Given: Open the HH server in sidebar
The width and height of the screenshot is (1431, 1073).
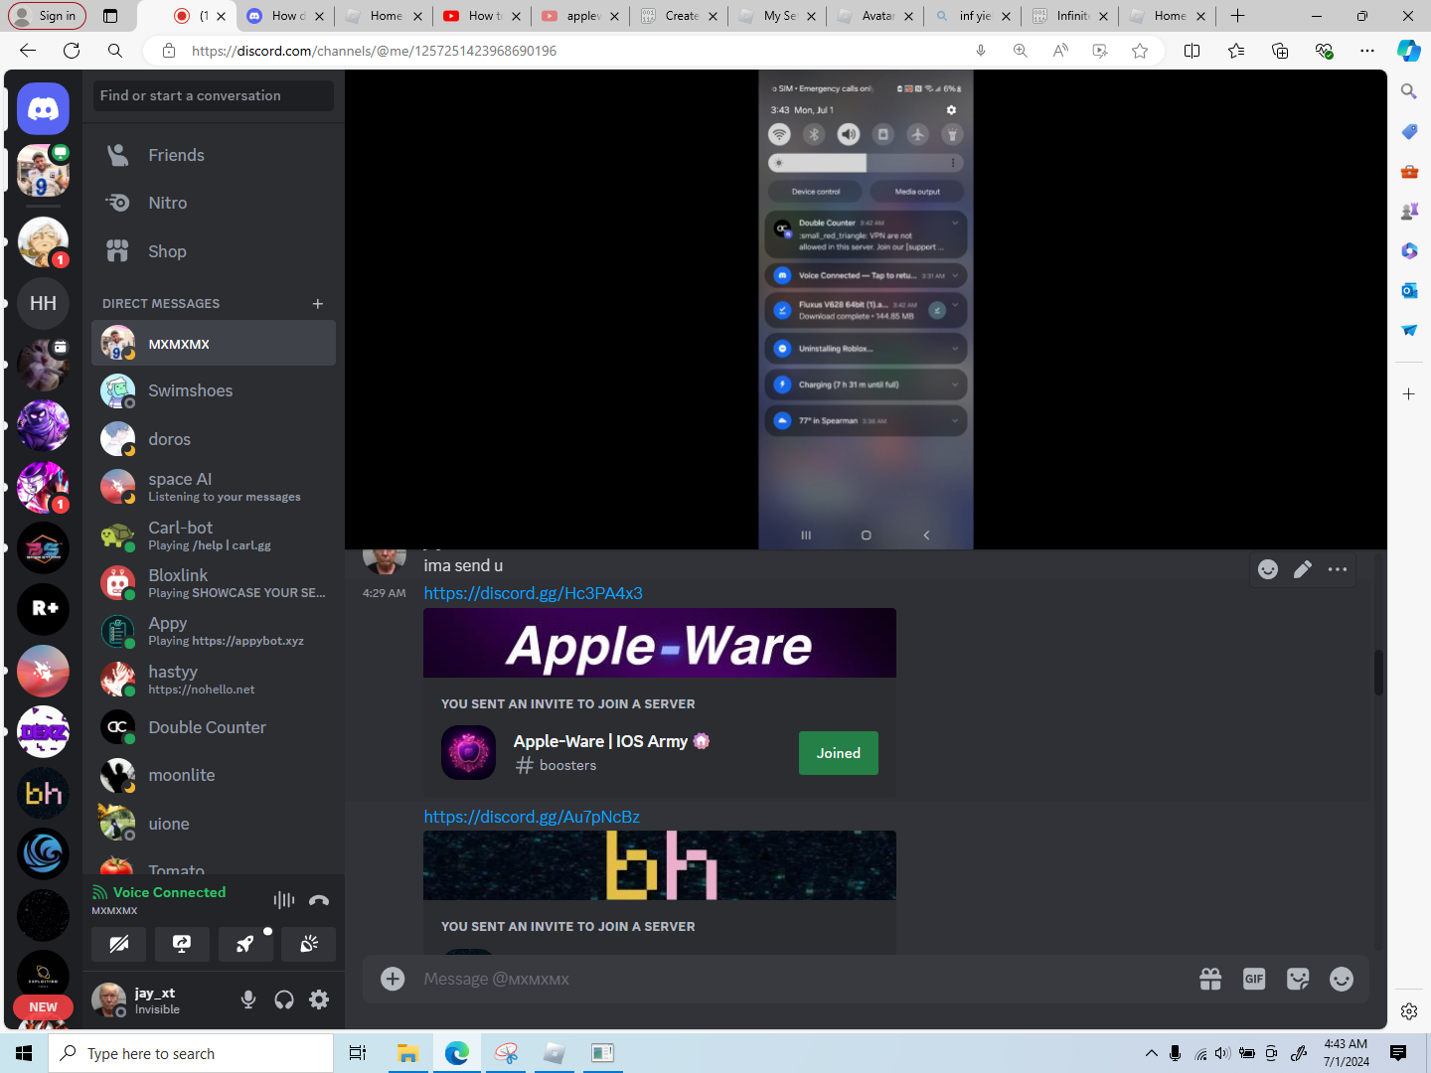Looking at the screenshot, I should tap(43, 303).
